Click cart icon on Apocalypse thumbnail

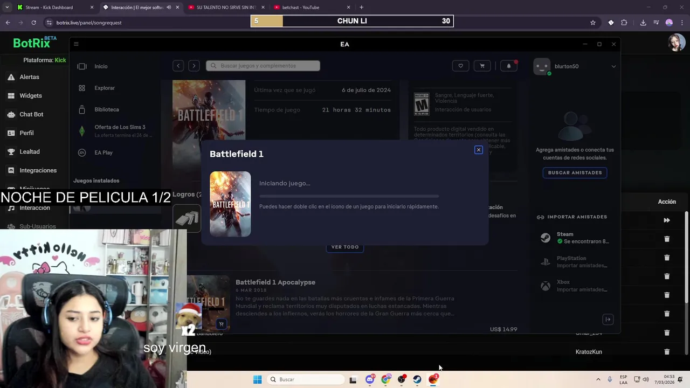tap(221, 324)
